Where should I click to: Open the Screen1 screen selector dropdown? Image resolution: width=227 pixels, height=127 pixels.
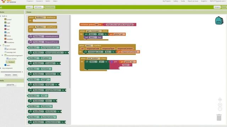[29, 7]
